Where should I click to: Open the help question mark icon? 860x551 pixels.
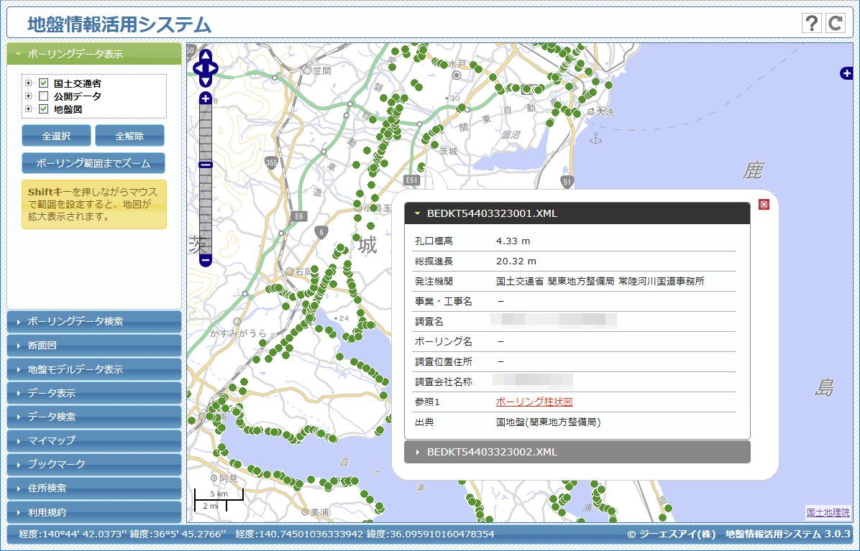tap(812, 23)
